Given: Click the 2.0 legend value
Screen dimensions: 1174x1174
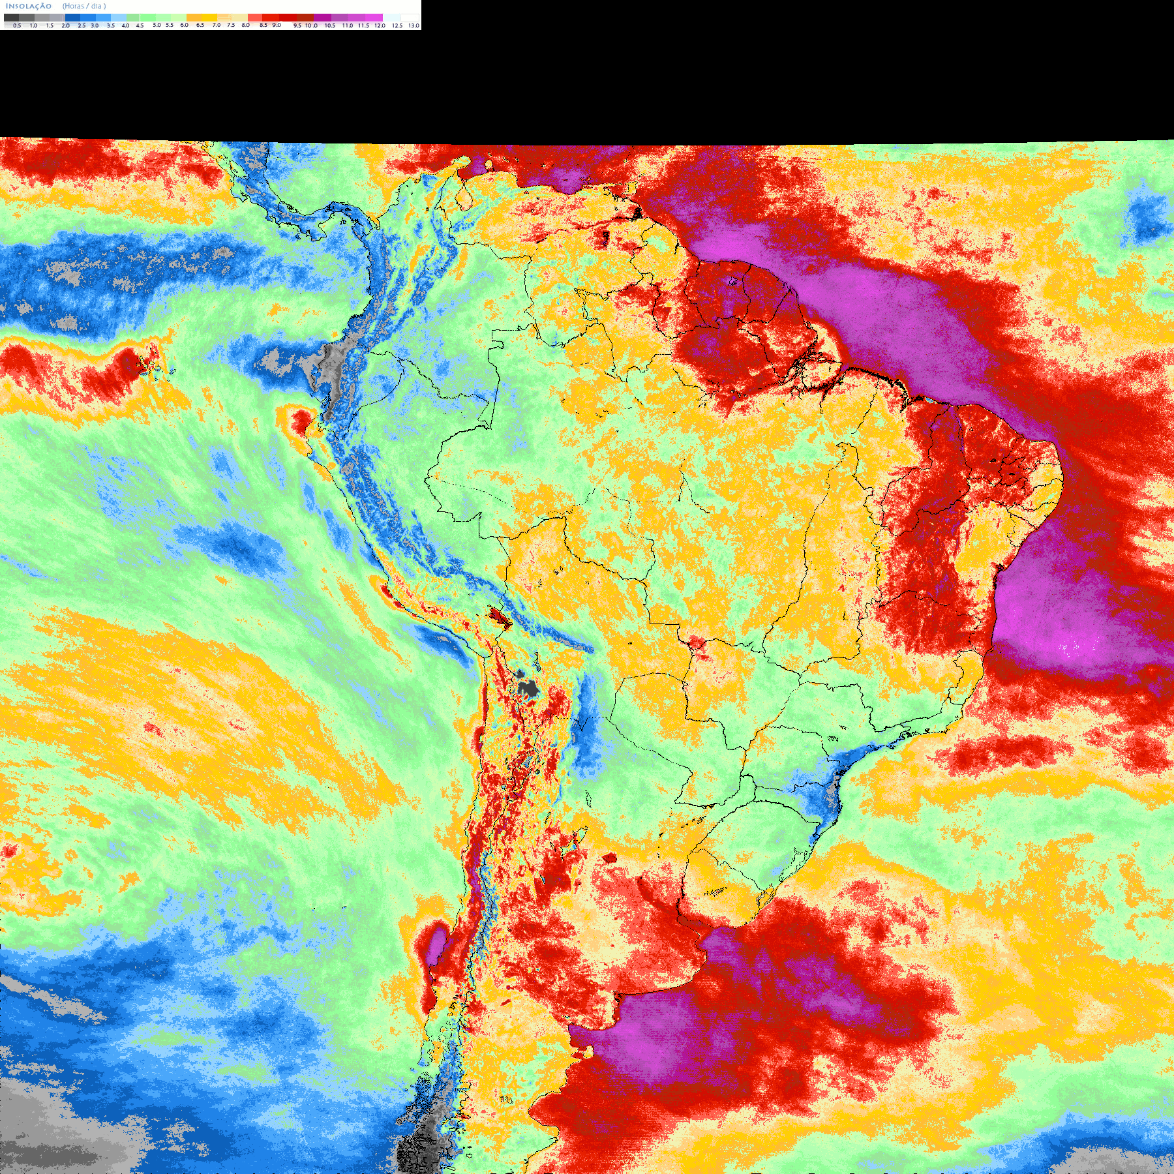Looking at the screenshot, I should pyautogui.click(x=66, y=25).
